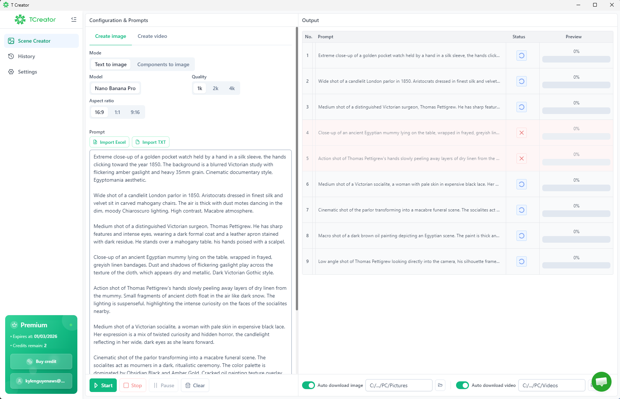Image resolution: width=620 pixels, height=399 pixels.
Task: Click the TCreator logo in the sidebar
Action: [35, 19]
